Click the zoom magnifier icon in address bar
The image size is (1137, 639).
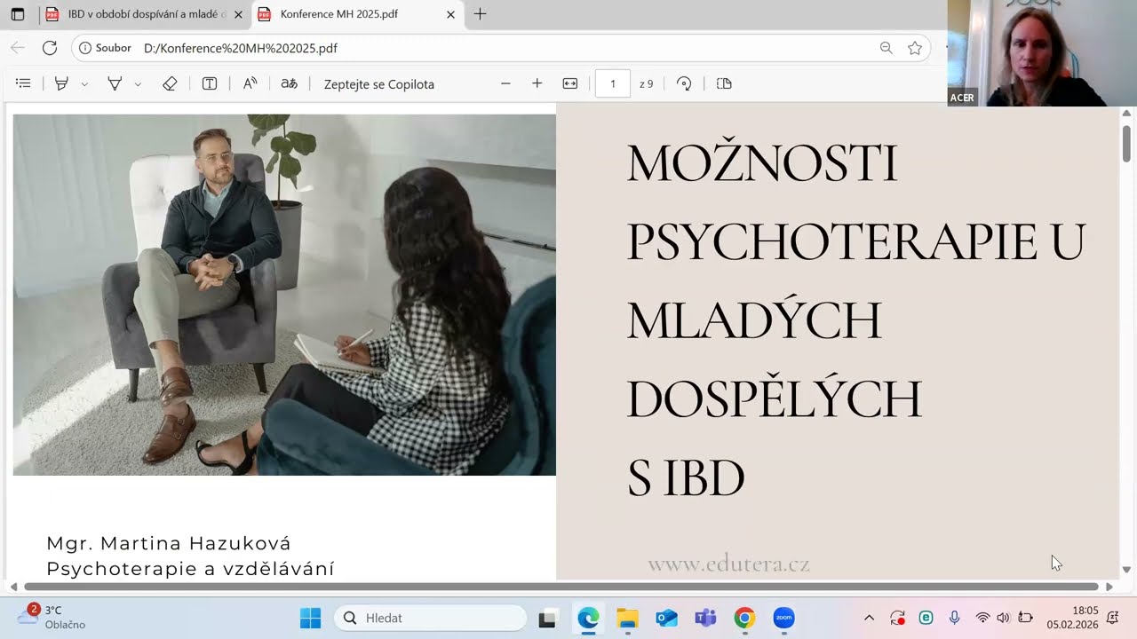[886, 48]
